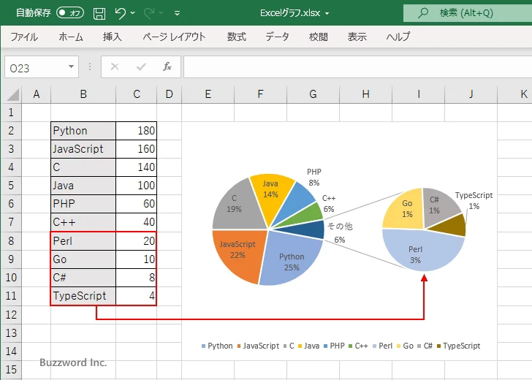This screenshot has width=532, height=380.
Task: Click the Save floppy disk icon
Action: 99,13
